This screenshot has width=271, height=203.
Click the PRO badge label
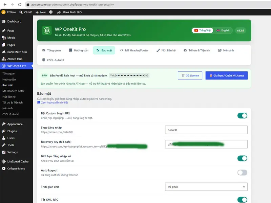coord(44,75)
